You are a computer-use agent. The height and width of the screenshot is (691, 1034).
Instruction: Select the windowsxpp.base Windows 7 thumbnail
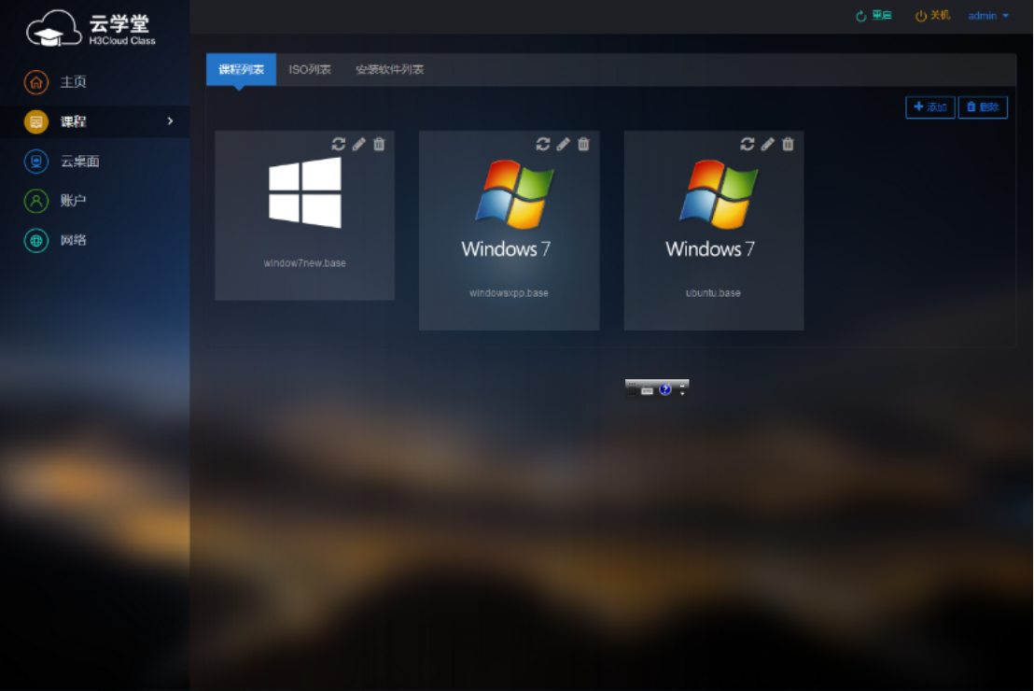[508, 209]
